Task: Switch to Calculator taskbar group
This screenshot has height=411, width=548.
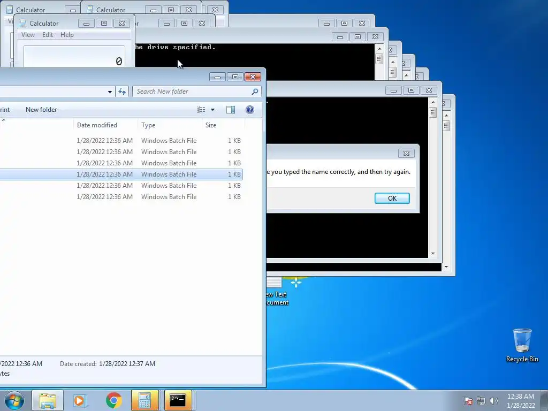Action: [x=144, y=400]
